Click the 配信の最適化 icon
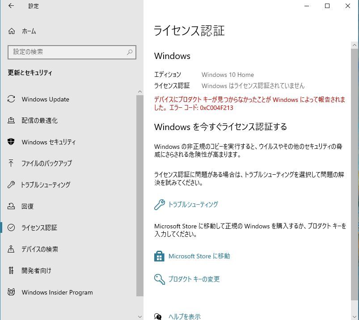The image size is (359, 320). tap(11, 120)
